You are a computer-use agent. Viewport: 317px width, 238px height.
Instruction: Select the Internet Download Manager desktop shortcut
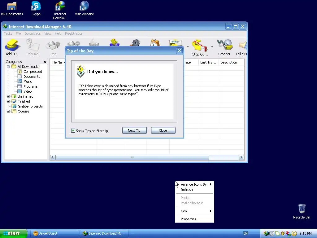[x=60, y=10]
